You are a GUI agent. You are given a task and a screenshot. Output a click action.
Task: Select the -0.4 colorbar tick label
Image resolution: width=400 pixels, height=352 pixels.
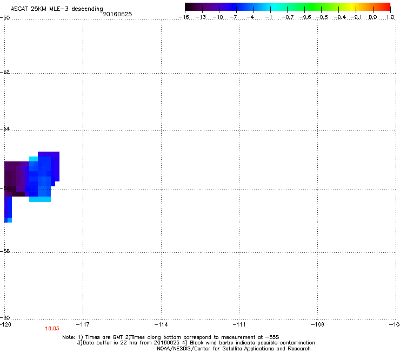point(340,17)
